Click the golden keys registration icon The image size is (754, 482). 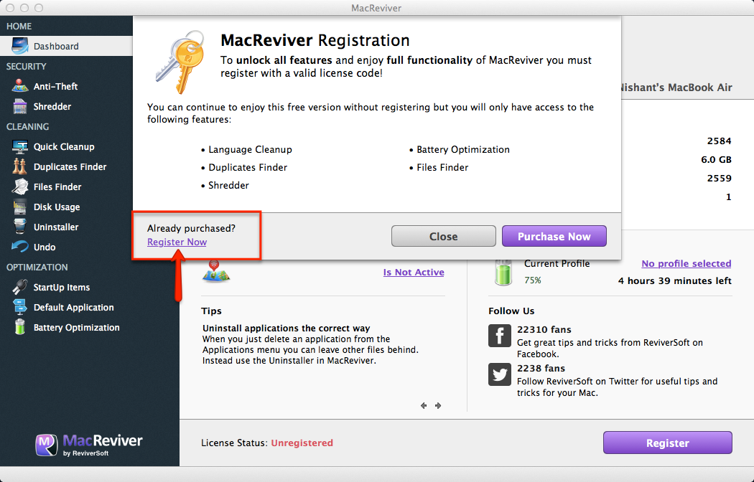(x=180, y=62)
